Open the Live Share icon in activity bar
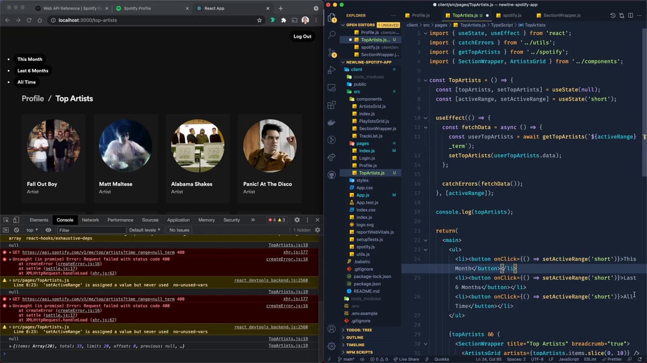Viewport: 647px width, 363px height. coord(332,157)
